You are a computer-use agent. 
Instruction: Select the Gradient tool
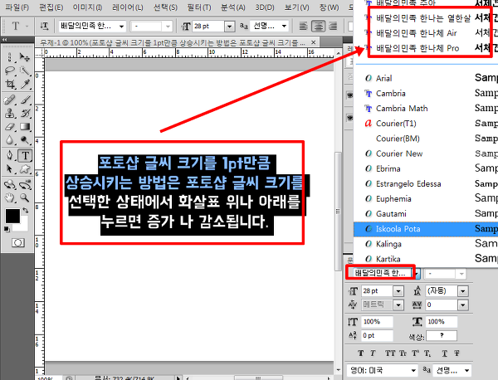pyautogui.click(x=25, y=127)
